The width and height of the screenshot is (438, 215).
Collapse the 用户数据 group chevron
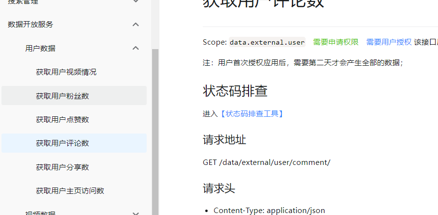tap(136, 48)
